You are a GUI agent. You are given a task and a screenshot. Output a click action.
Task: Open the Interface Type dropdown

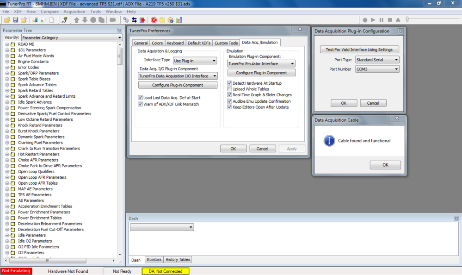point(195,61)
